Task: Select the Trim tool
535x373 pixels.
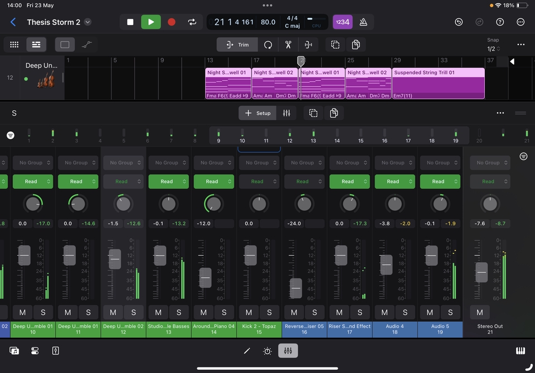Action: point(237,45)
